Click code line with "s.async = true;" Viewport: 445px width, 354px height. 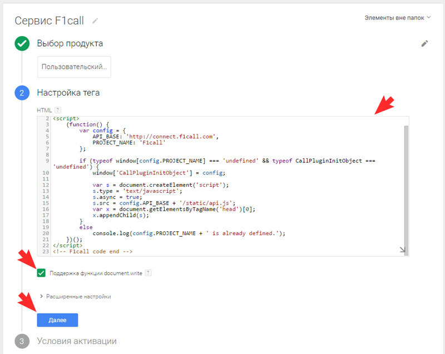117,197
